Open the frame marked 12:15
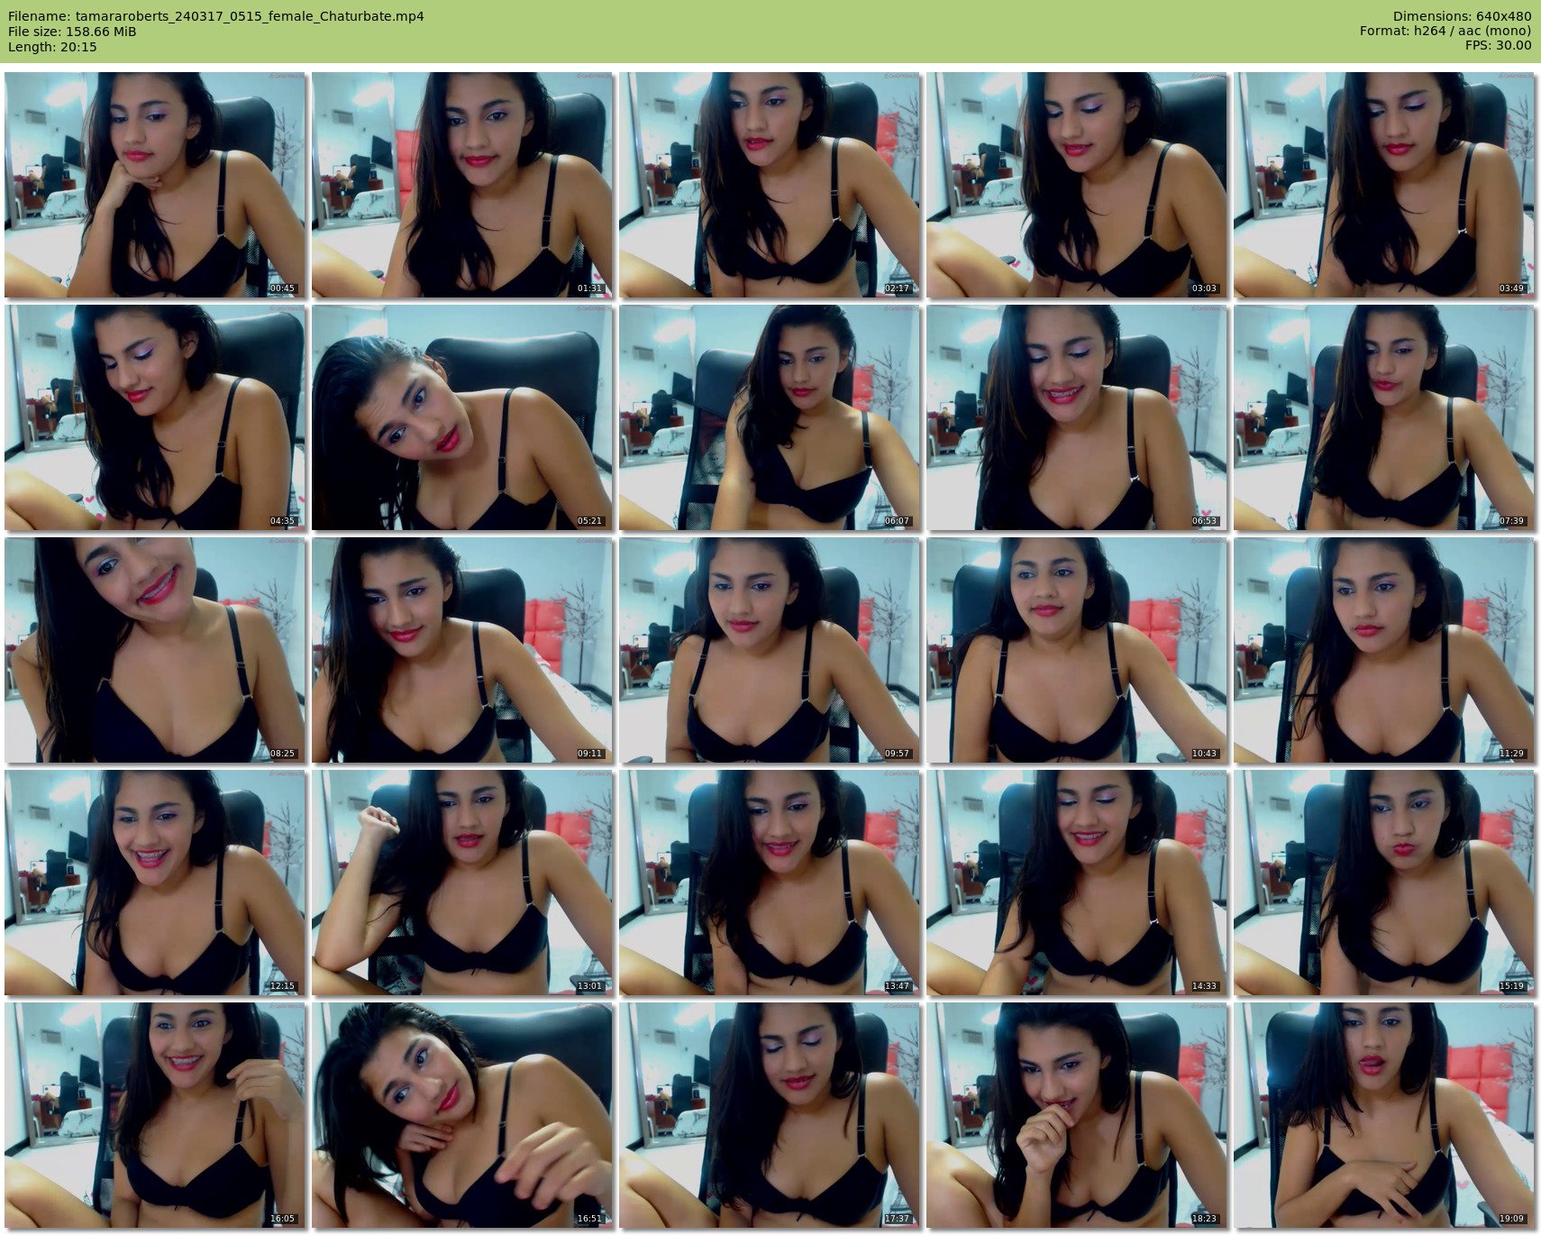The height and width of the screenshot is (1235, 1541). pos(155,883)
